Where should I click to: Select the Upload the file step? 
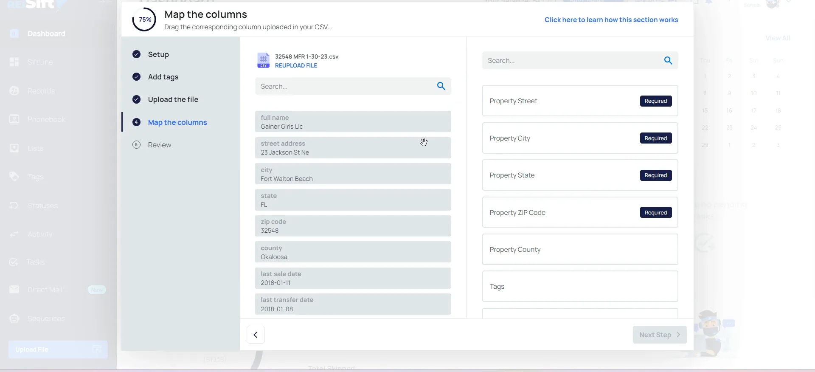[x=173, y=99]
